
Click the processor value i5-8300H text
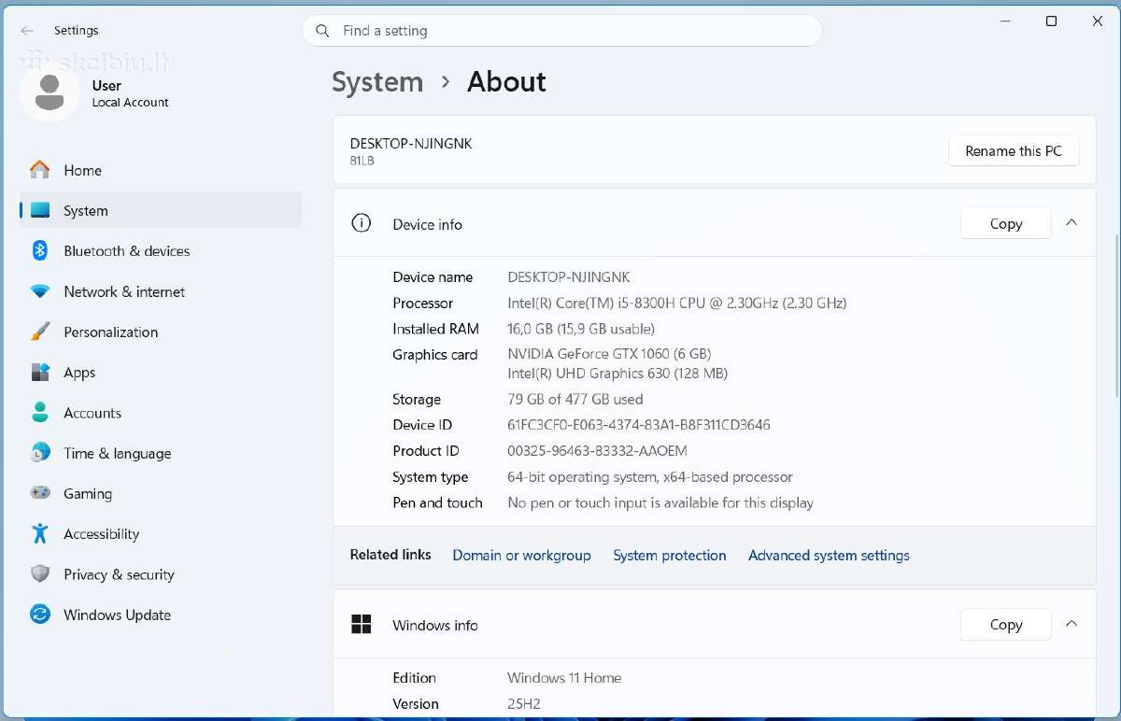pos(677,303)
